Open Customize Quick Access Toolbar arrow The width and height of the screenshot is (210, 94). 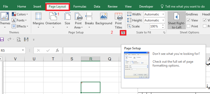(x=34, y=40)
